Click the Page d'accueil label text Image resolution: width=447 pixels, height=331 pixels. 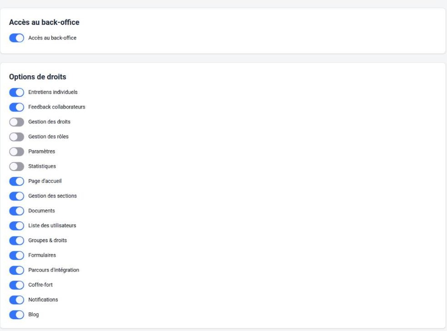[x=45, y=181]
